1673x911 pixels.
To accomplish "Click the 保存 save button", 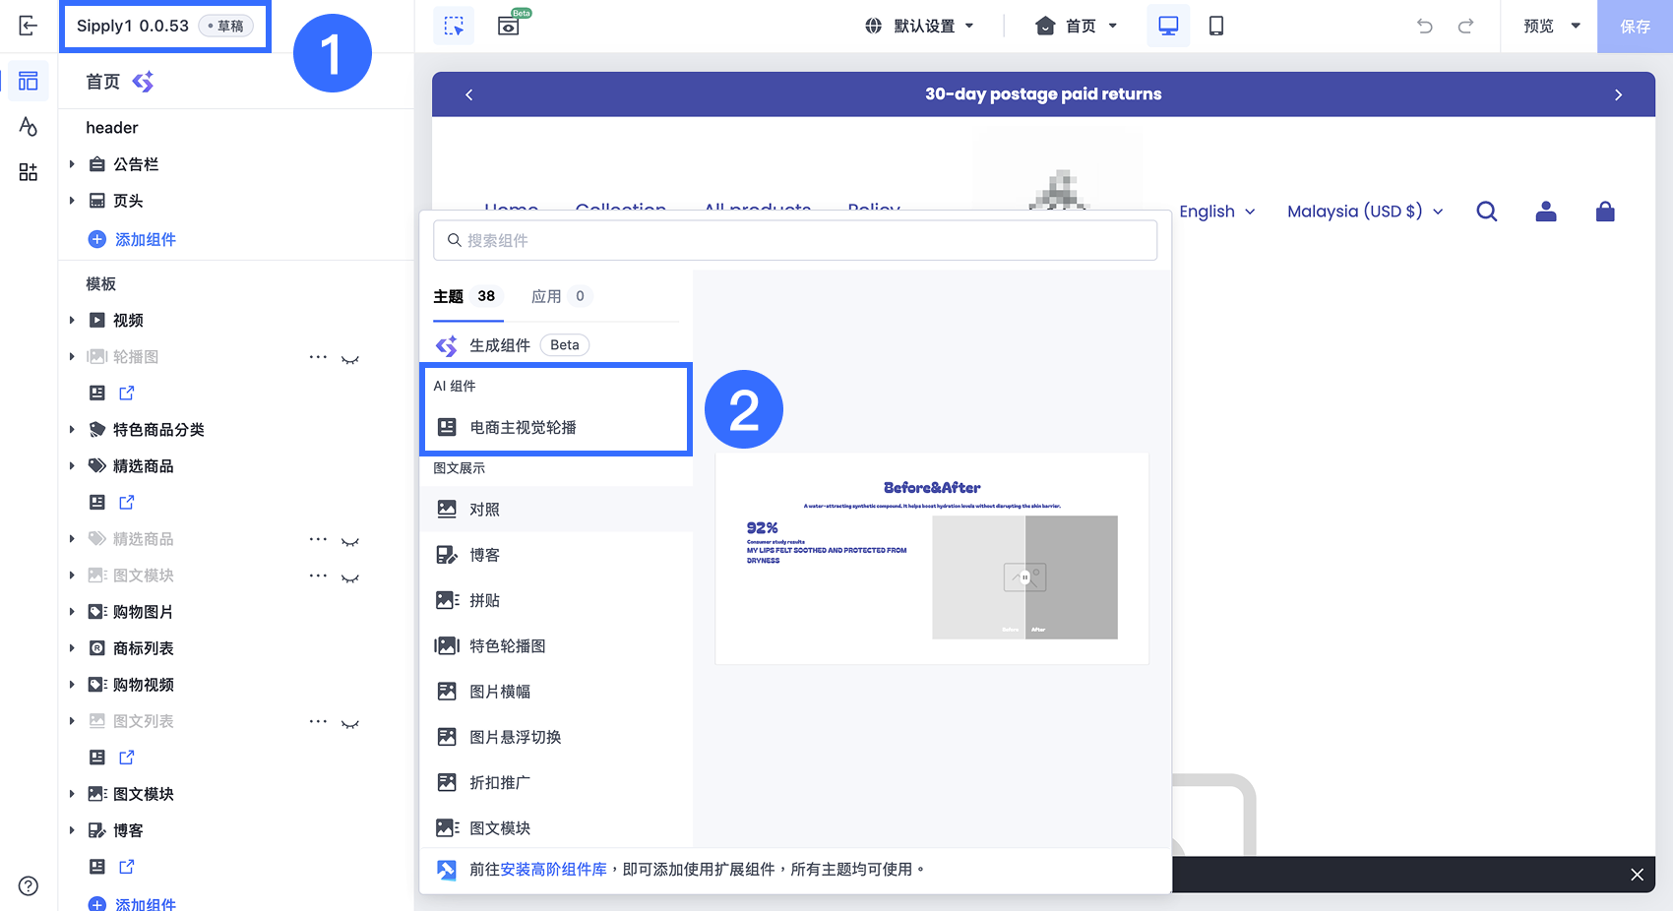I will pyautogui.click(x=1635, y=26).
